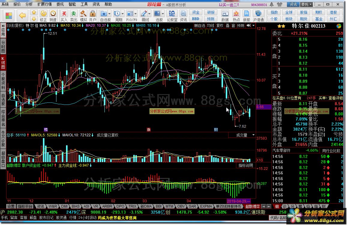Click the 设置 settings button below chart
This screenshot has width=347, height=225.
point(11,206)
